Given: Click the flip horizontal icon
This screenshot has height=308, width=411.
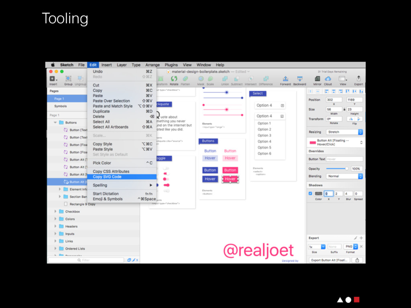Looking at the screenshot, I should (x=351, y=119).
